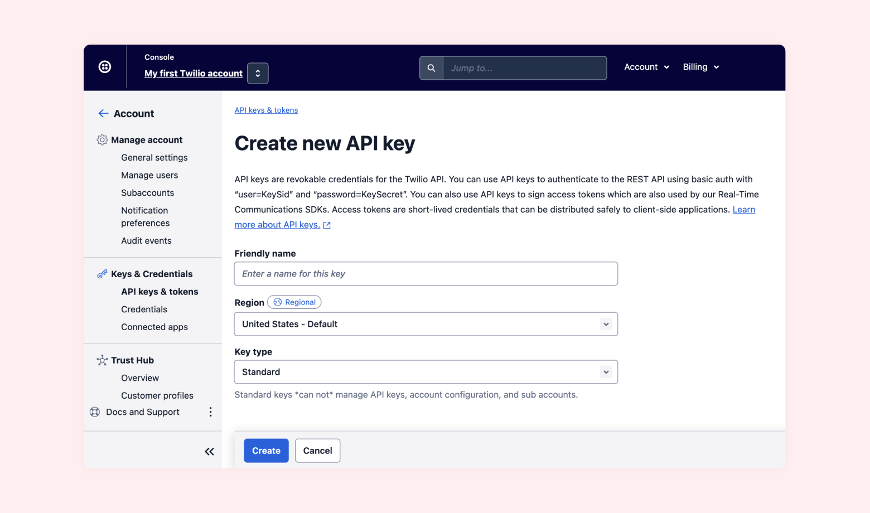Click the Trust Hub icon
This screenshot has width=870, height=513.
pos(102,360)
